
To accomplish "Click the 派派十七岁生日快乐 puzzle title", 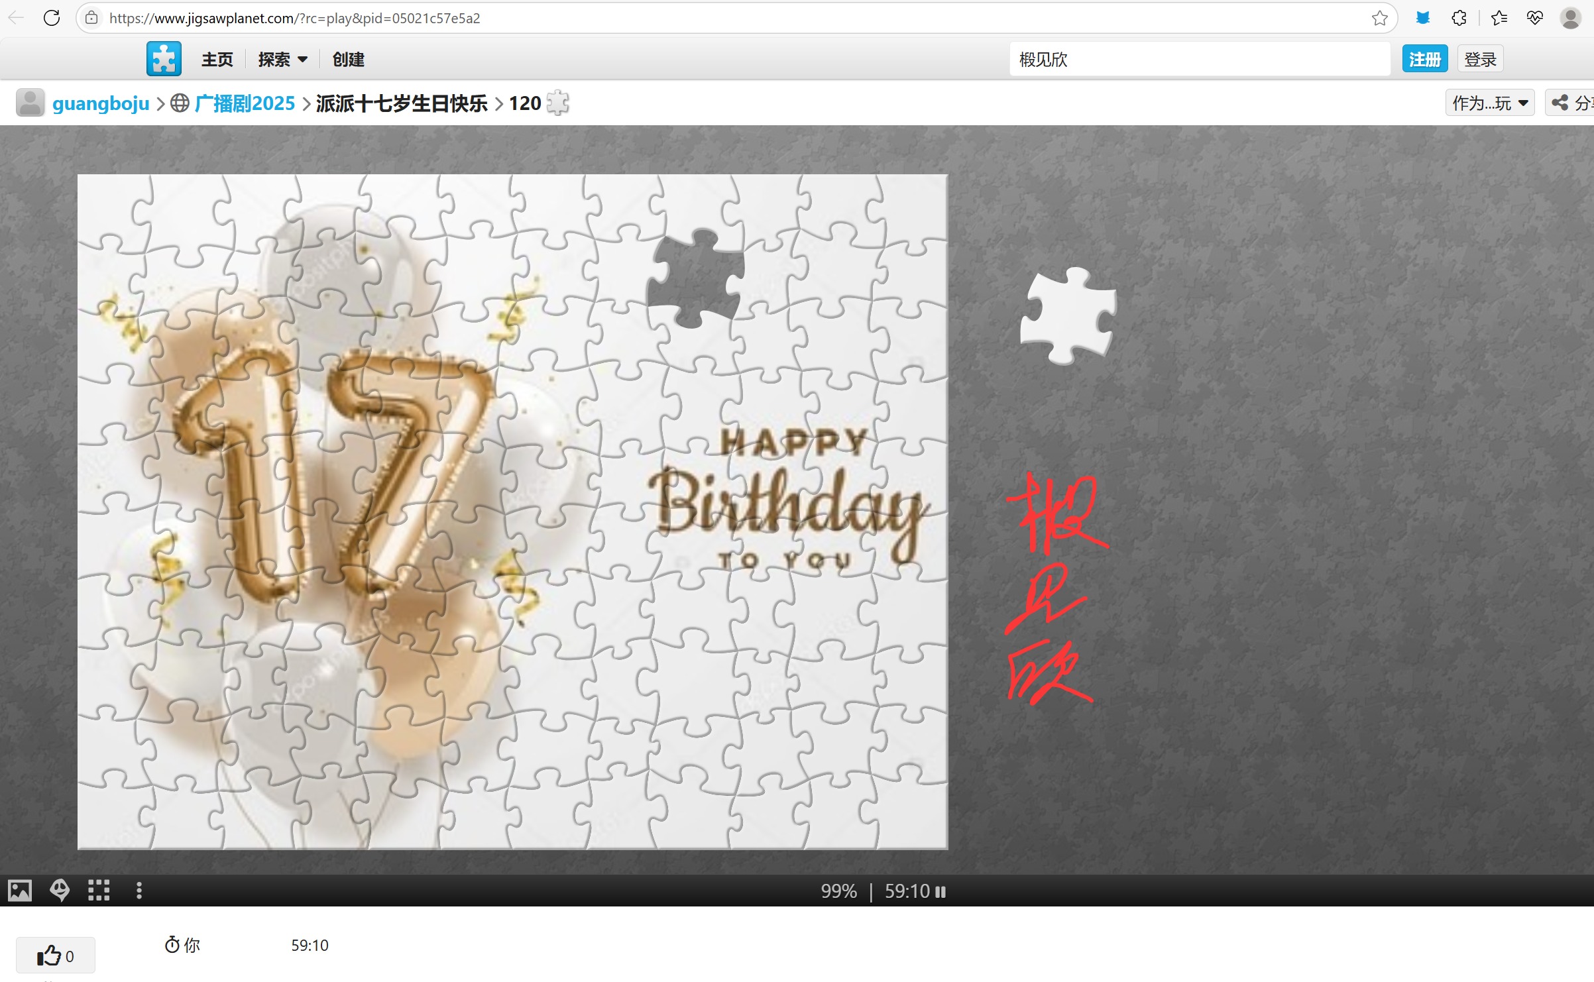I will coord(402,103).
